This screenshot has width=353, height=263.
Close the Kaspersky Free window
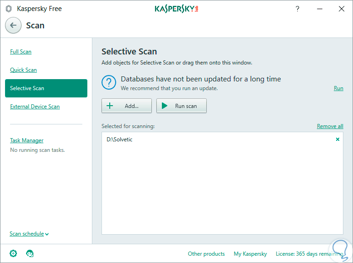(x=342, y=9)
